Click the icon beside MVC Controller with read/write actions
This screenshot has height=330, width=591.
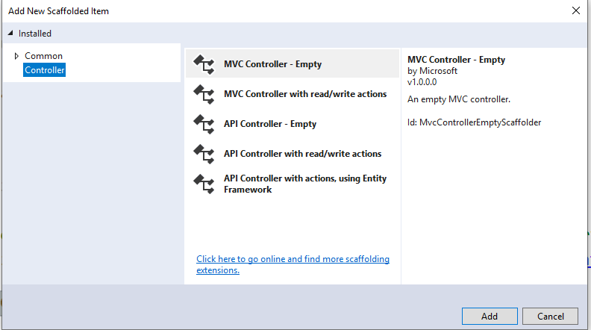204,94
